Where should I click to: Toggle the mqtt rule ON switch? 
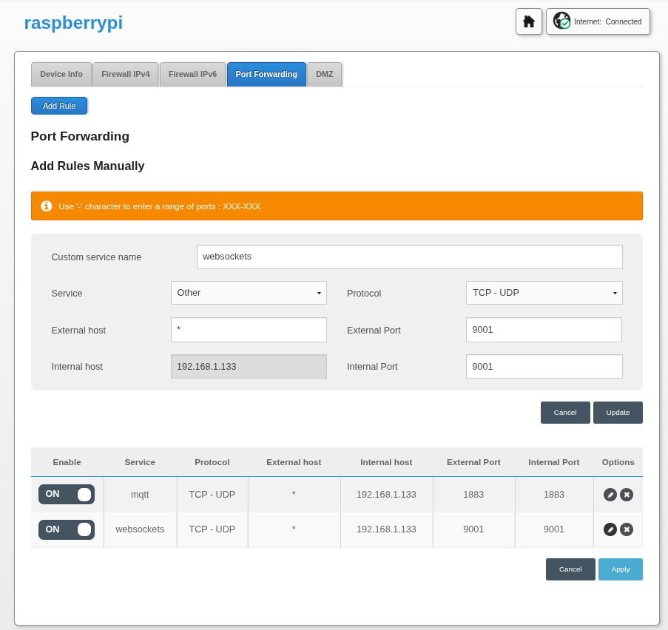tap(67, 494)
